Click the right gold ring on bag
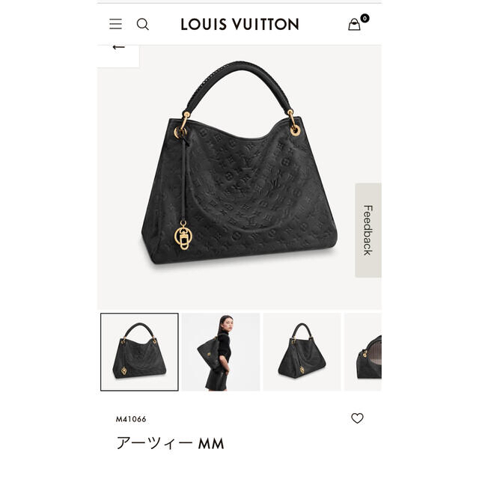 tap(295, 130)
